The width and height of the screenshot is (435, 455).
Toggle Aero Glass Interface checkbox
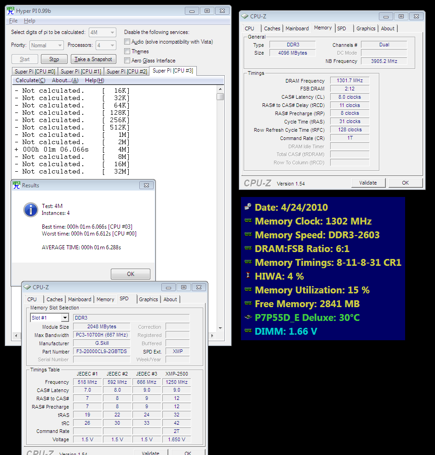[x=127, y=60]
